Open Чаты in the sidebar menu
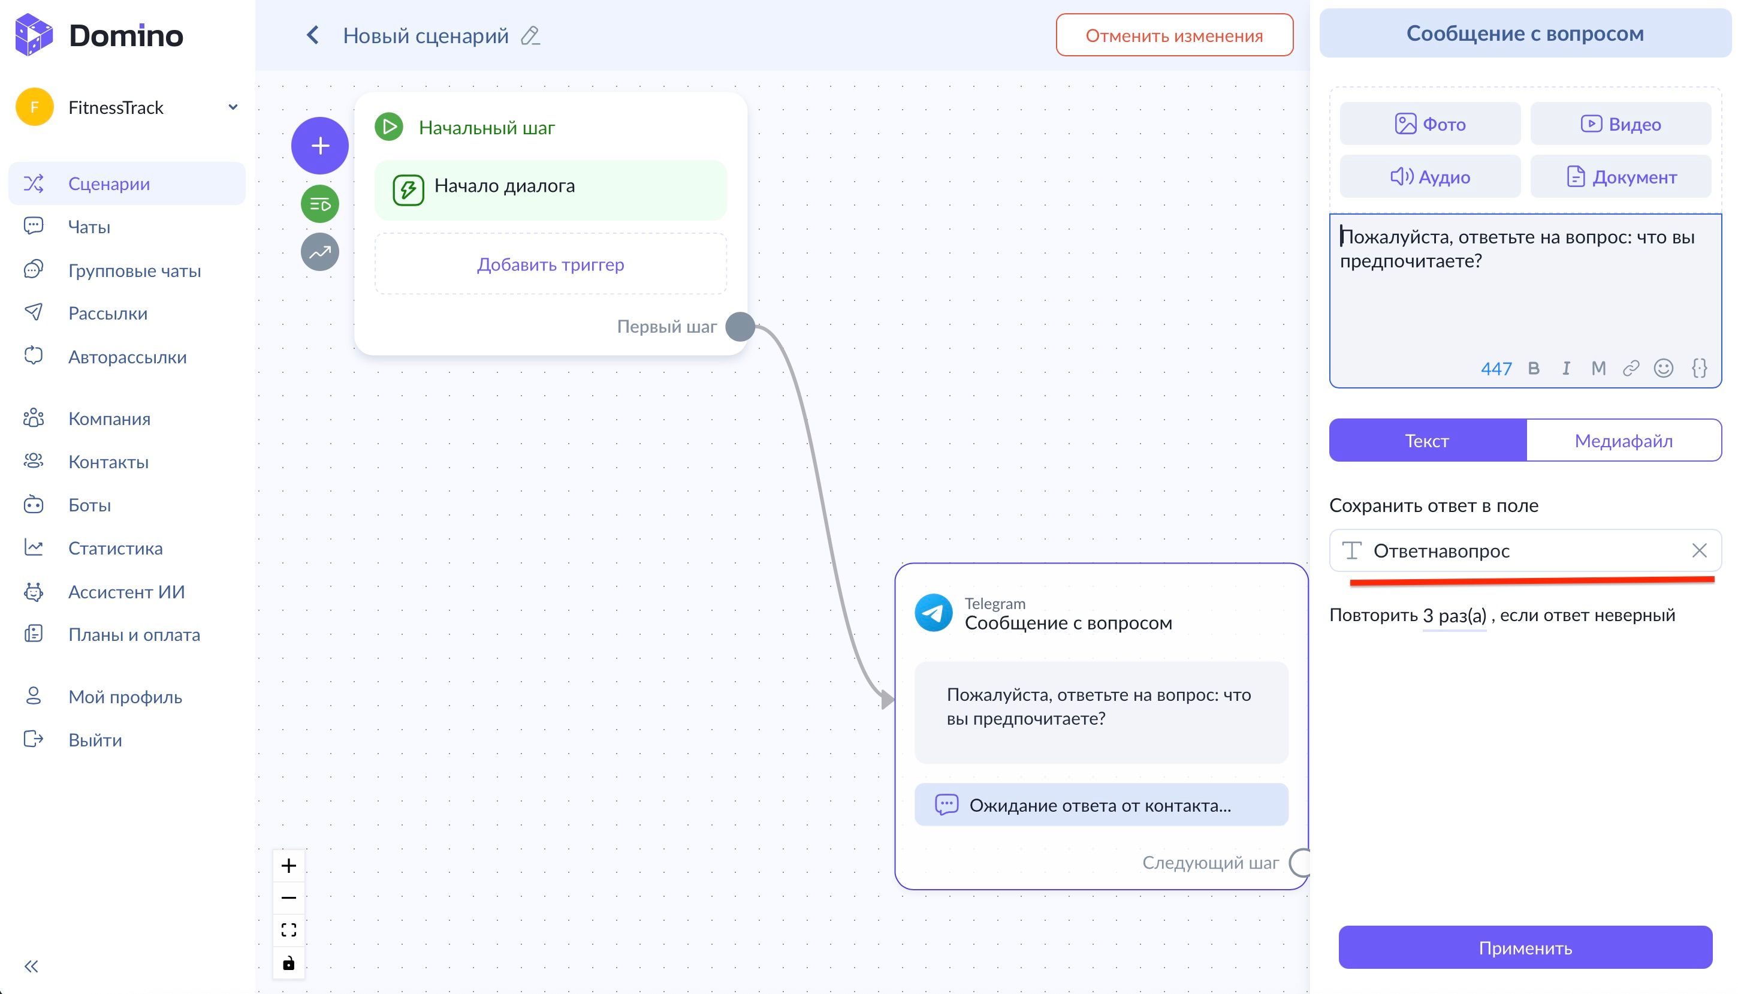This screenshot has height=994, width=1738. (x=89, y=227)
